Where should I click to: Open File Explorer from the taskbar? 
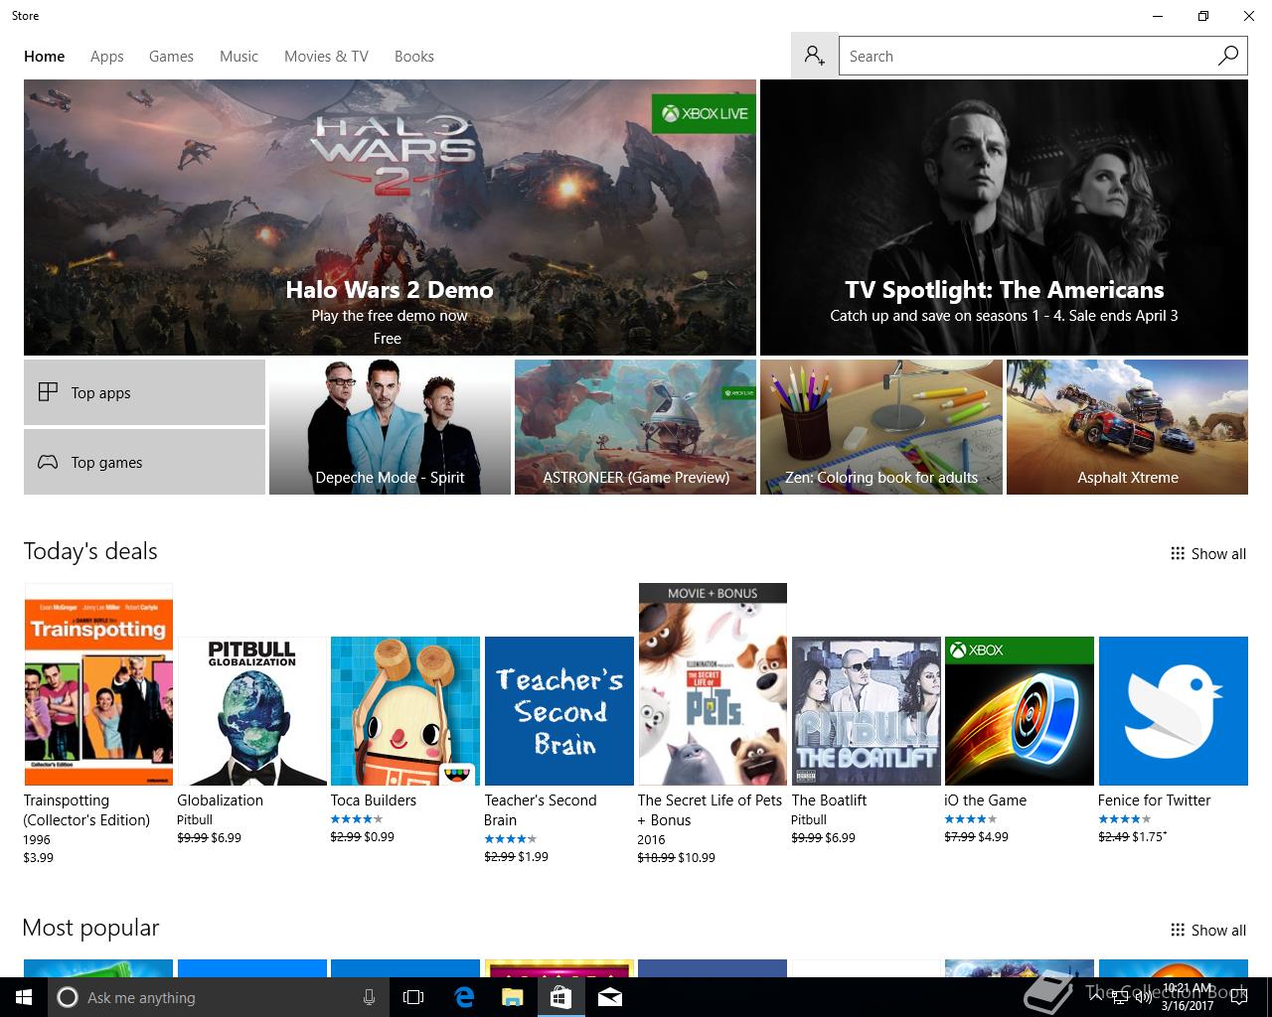point(513,997)
